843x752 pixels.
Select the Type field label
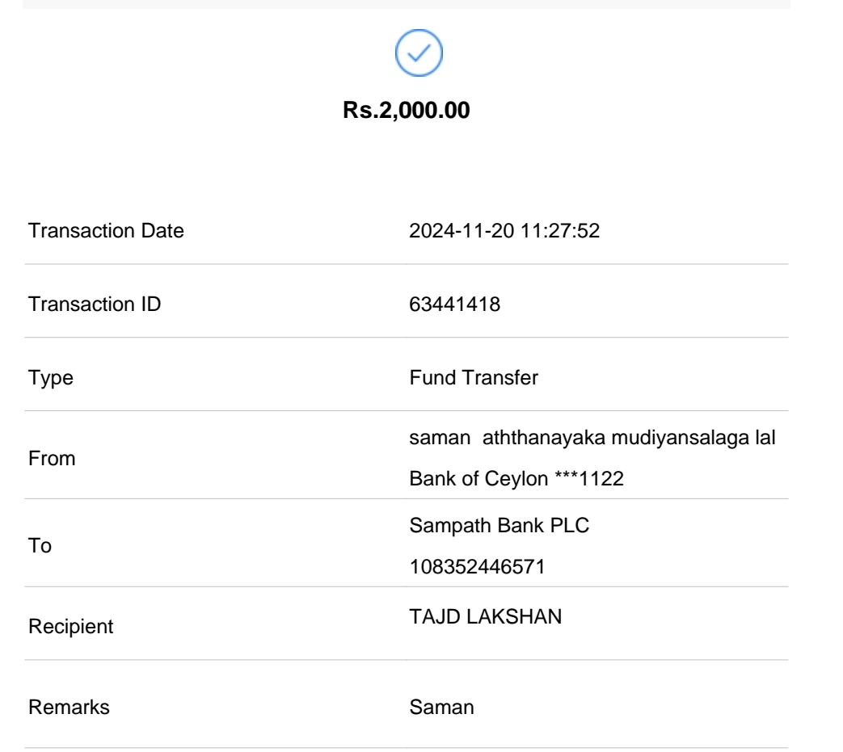point(50,378)
